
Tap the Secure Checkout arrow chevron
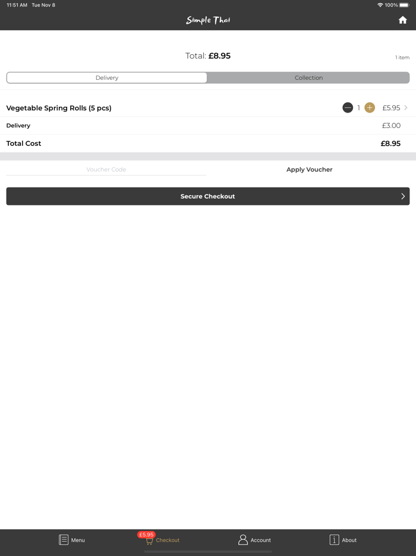(x=403, y=196)
